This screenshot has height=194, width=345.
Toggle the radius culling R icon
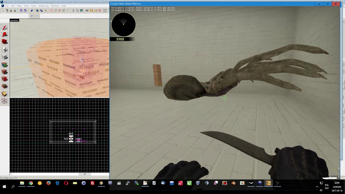click(99, 11)
